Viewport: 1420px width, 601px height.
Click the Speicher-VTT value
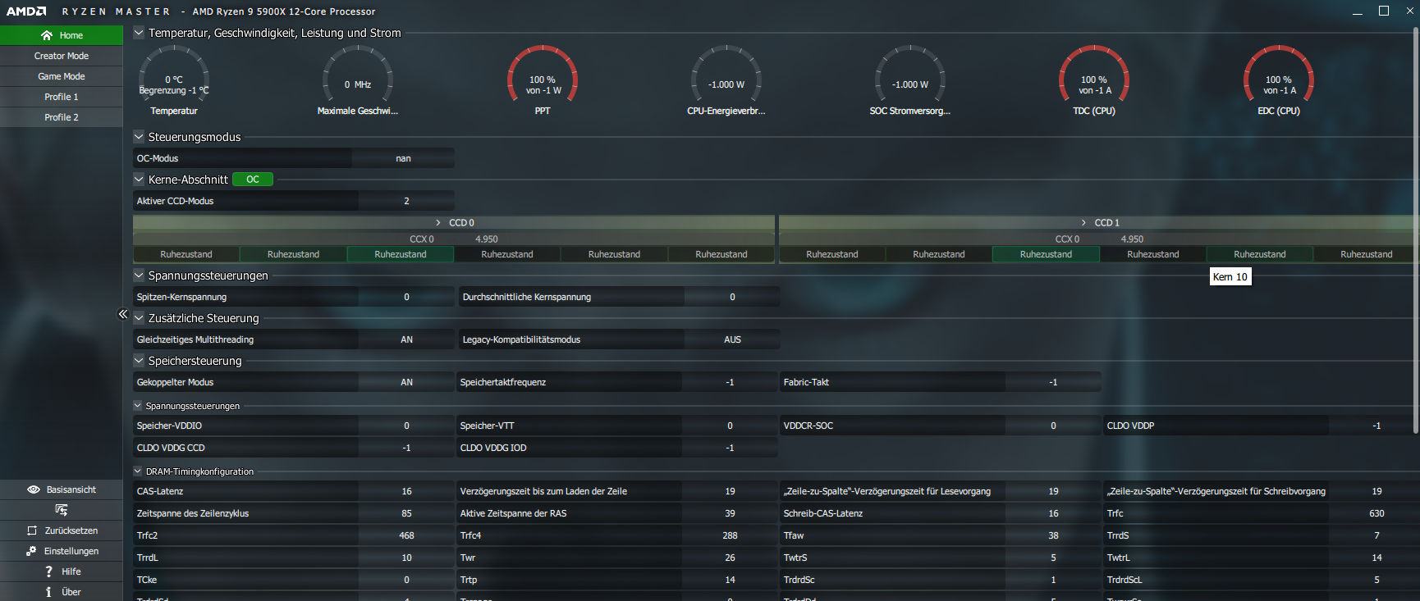point(730,426)
